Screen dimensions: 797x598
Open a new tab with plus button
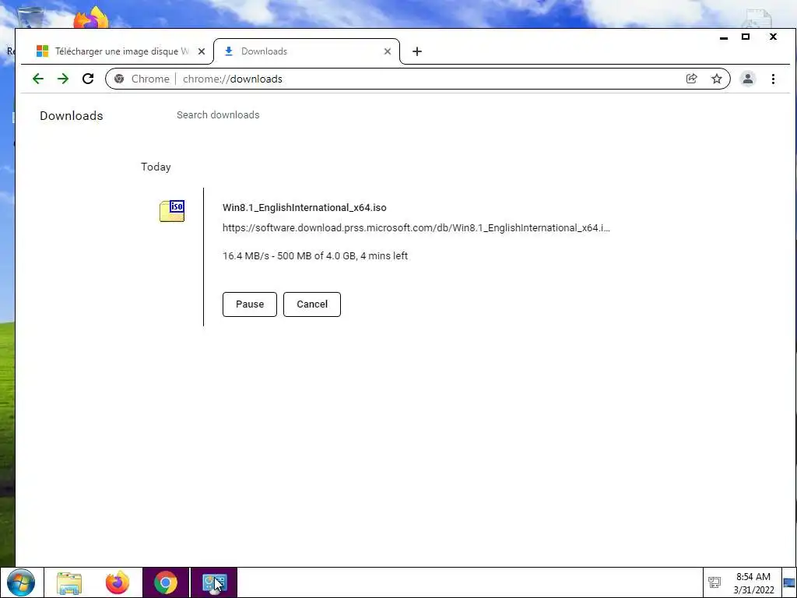pos(417,51)
